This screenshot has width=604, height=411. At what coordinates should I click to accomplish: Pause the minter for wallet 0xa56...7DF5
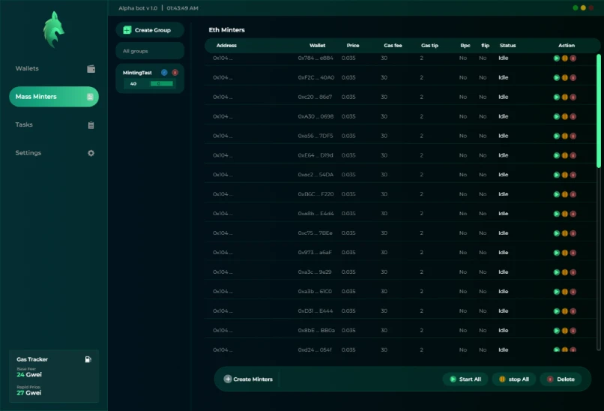coord(565,136)
